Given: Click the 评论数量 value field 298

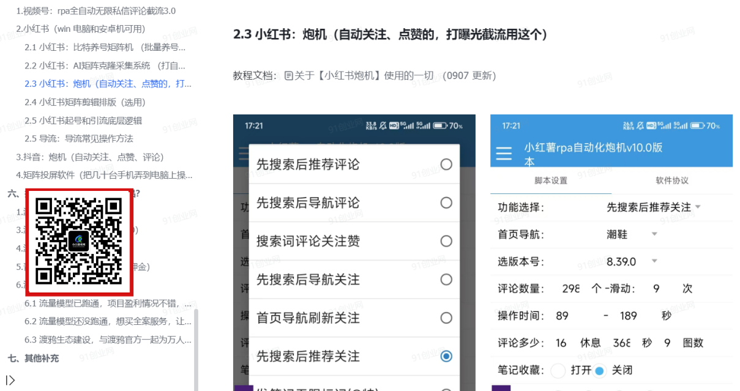Looking at the screenshot, I should pos(570,289).
